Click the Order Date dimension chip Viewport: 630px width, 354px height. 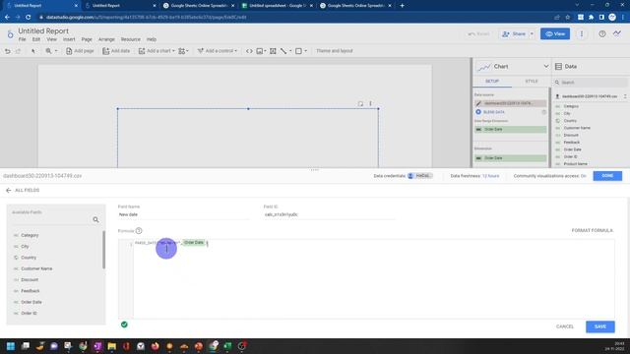tap(510, 158)
